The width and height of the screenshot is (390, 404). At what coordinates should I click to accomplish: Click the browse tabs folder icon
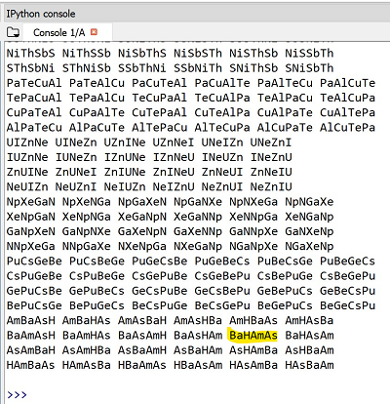click(13, 32)
